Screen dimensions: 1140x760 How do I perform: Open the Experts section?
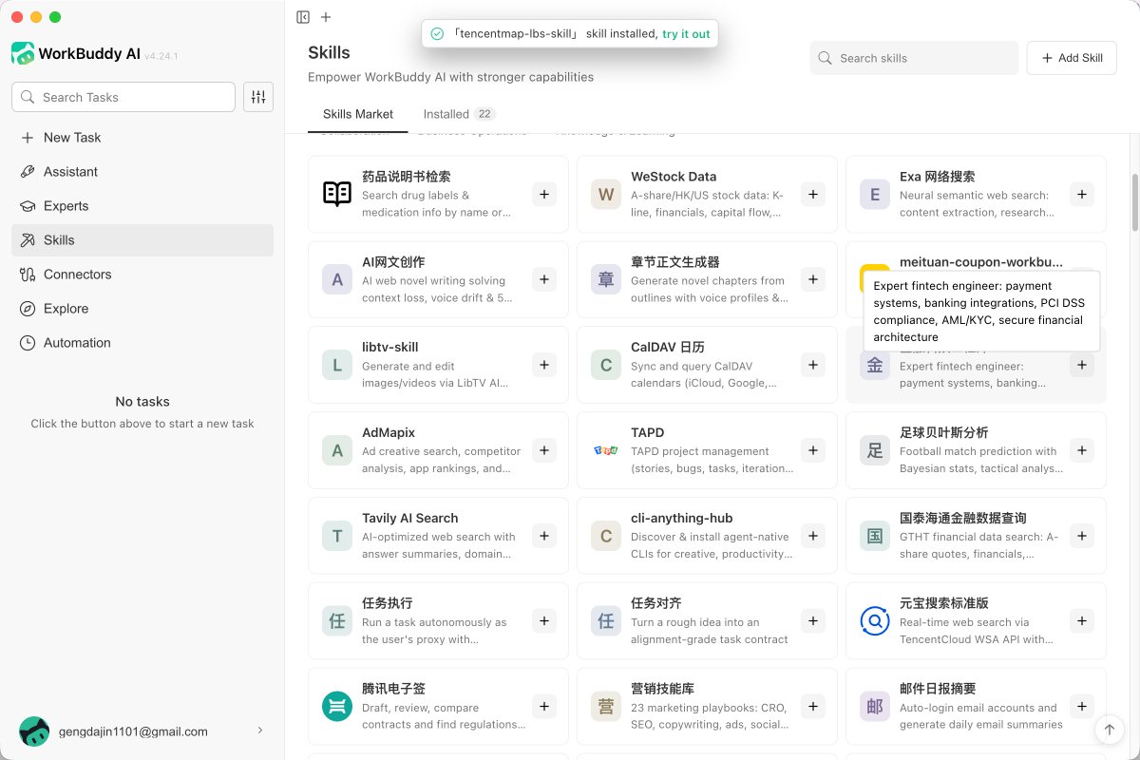point(142,206)
